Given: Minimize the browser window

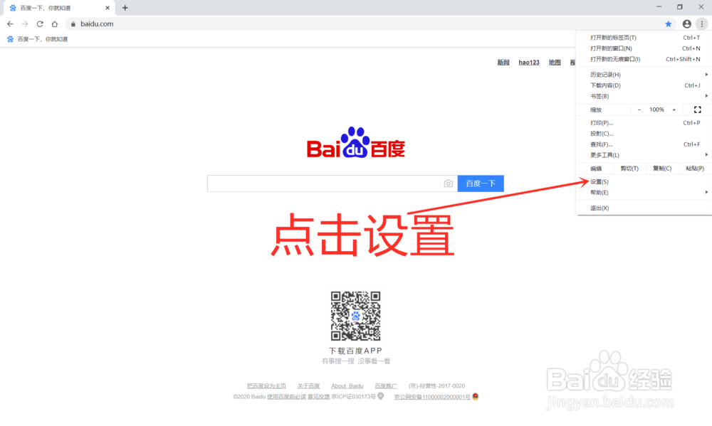Looking at the screenshot, I should coord(659,7).
